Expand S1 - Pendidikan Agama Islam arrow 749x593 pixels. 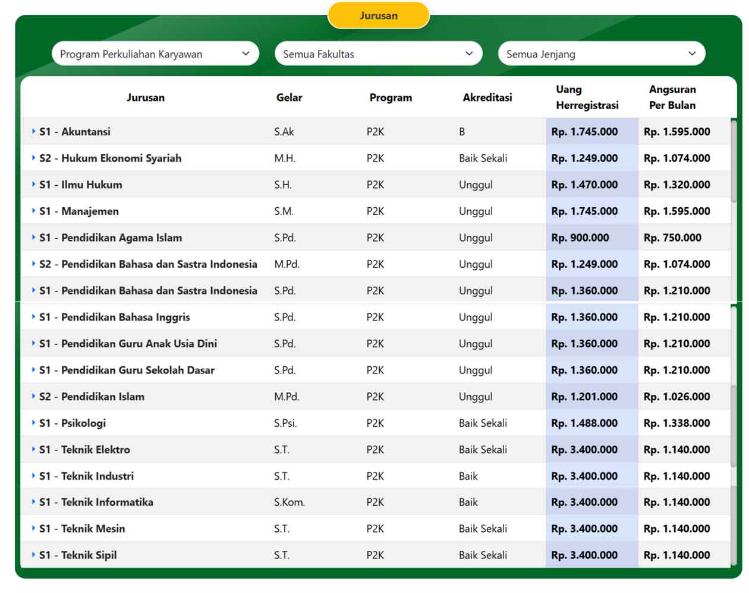click(33, 237)
